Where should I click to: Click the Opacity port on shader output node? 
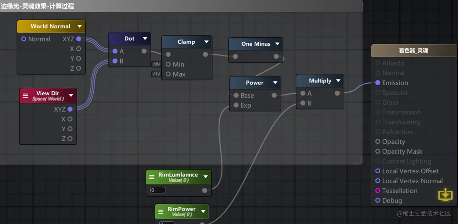tap(378, 142)
